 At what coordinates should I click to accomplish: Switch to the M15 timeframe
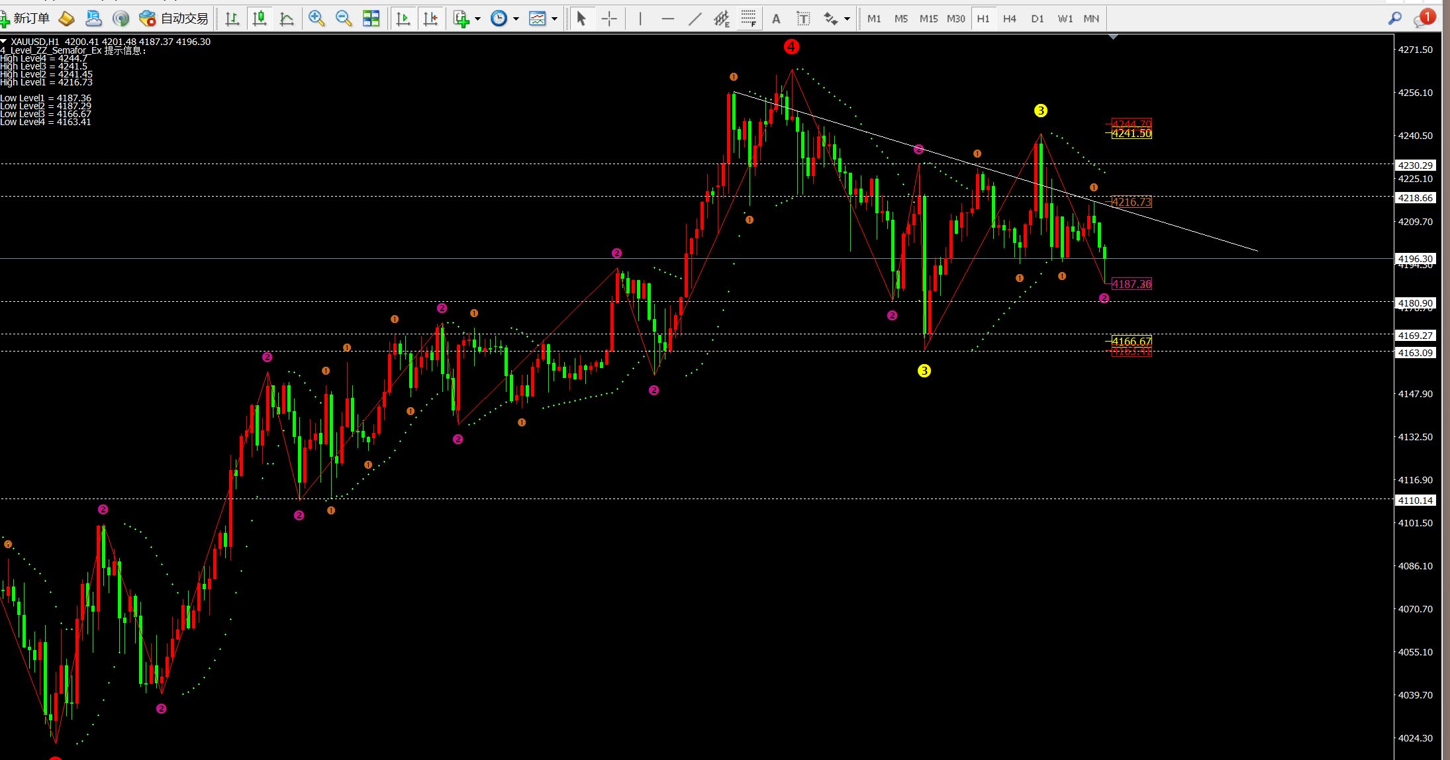coord(928,19)
